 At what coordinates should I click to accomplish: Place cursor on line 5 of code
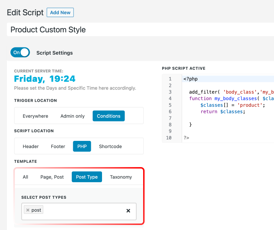pos(227,105)
